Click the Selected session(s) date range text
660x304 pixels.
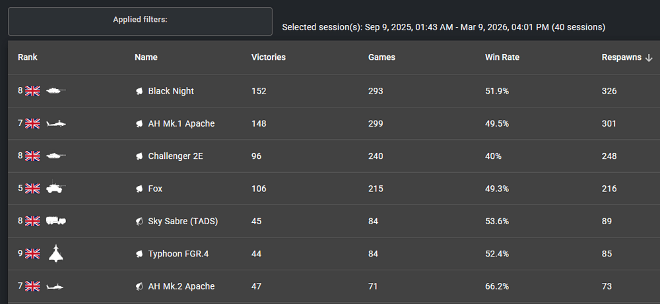[444, 27]
